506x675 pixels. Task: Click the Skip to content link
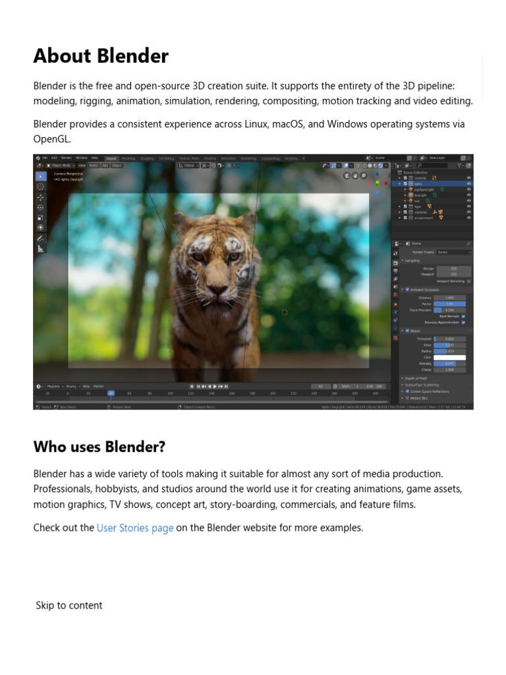point(69,606)
